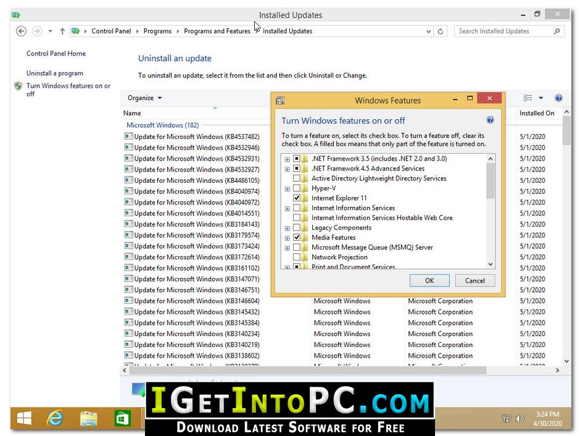Expand the Hyper-V tree node
580x436 pixels.
coord(288,189)
